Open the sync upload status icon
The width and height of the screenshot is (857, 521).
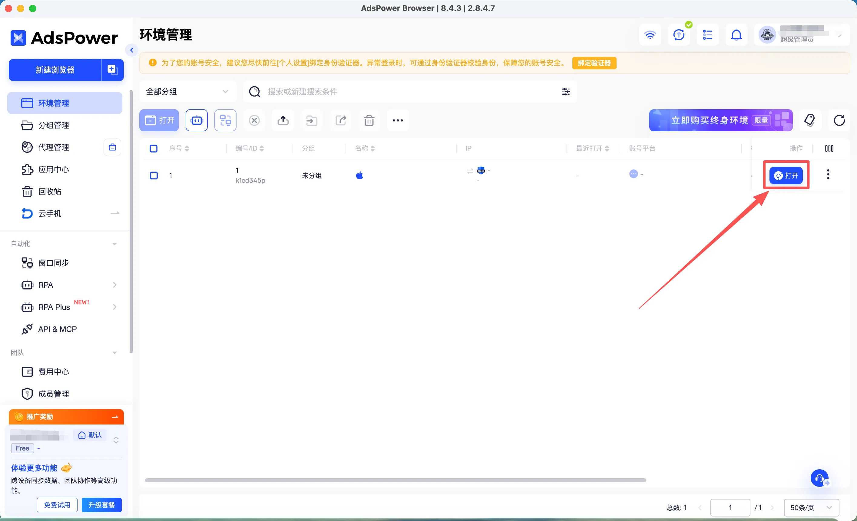point(679,35)
